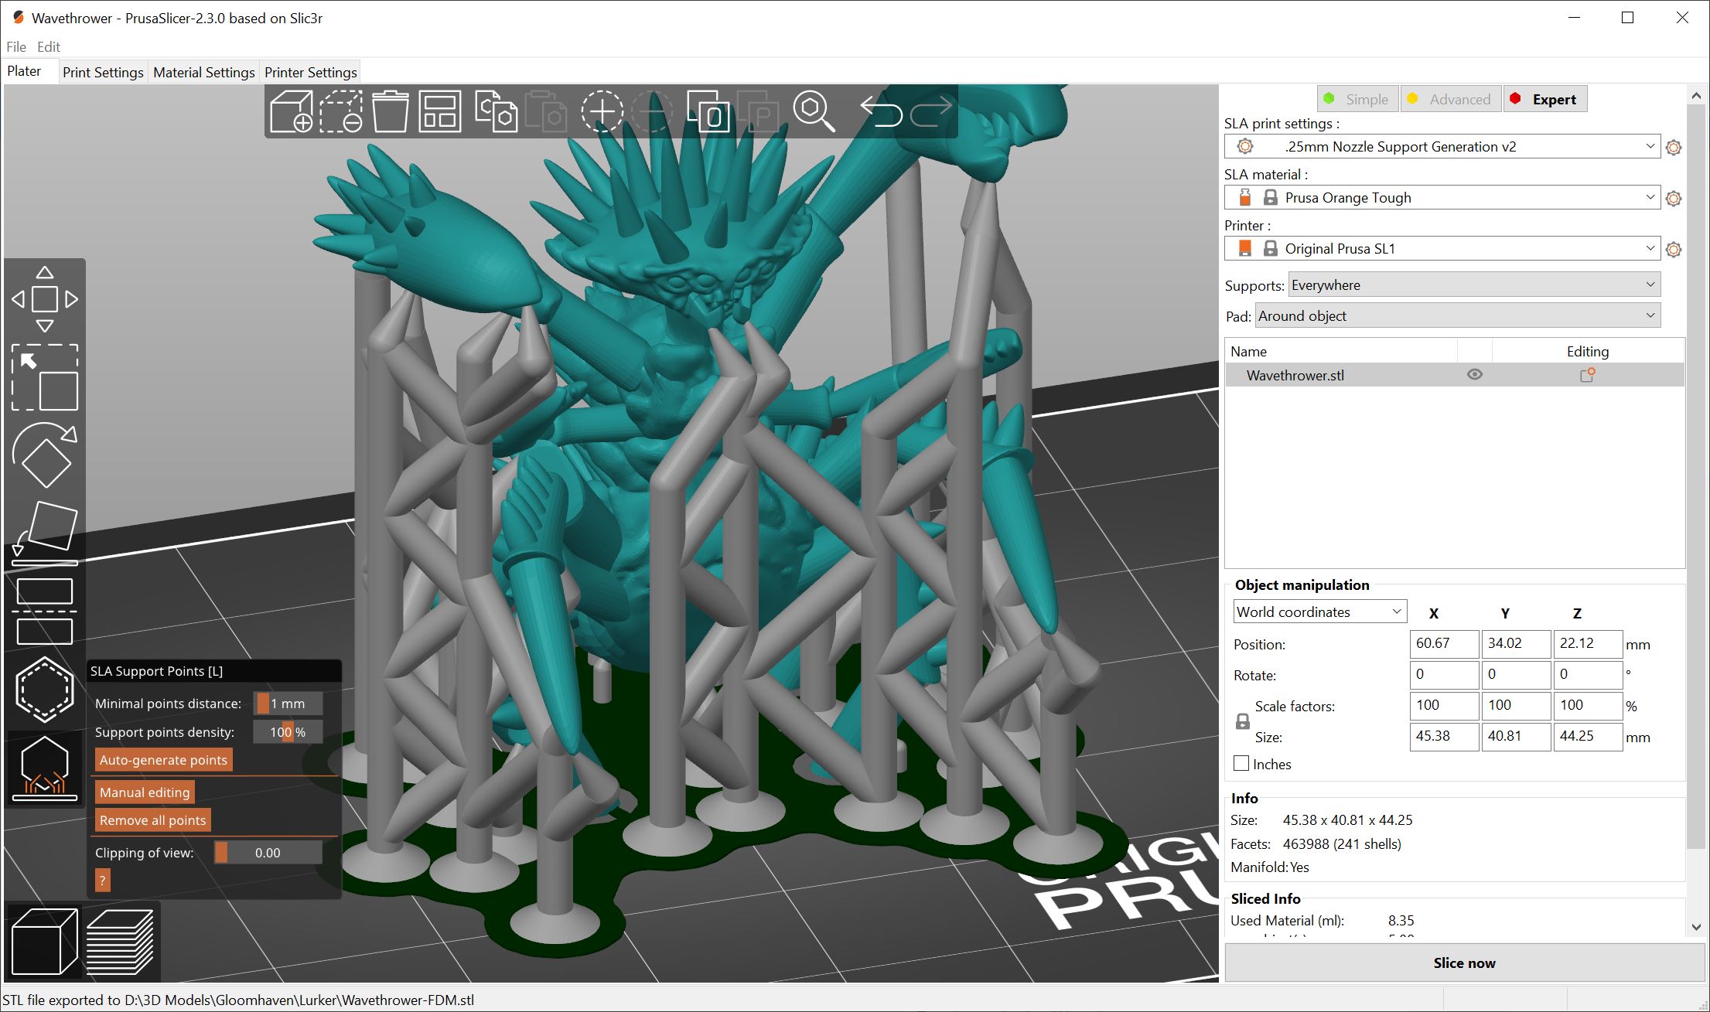Screen dimensions: 1710x1012
Task: Copy the selected object
Action: [x=496, y=111]
